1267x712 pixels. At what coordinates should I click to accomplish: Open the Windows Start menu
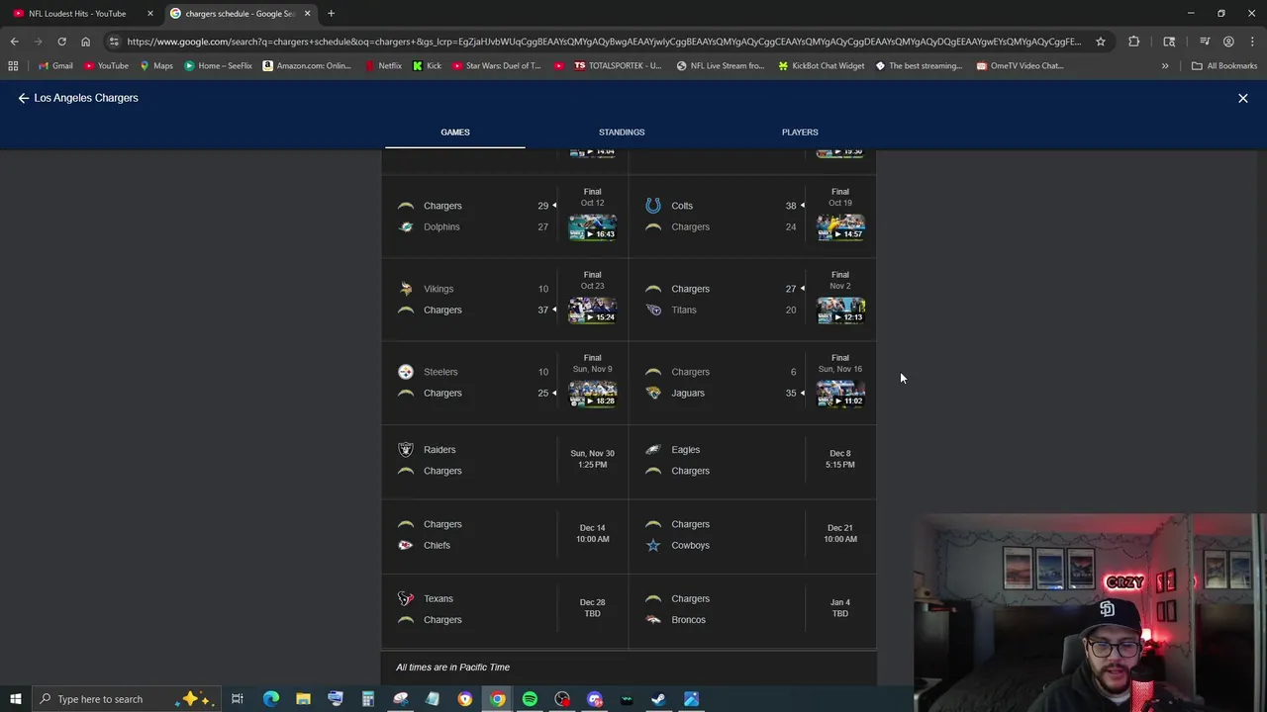pos(15,699)
